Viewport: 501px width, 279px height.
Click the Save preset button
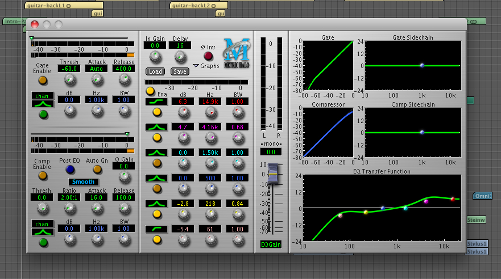(180, 71)
